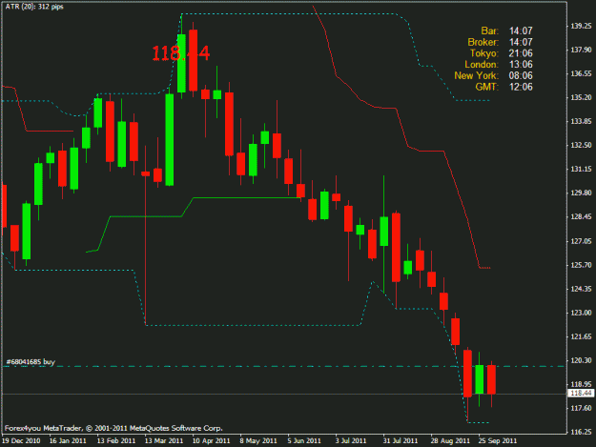This screenshot has height=447, width=596.
Task: Click the 16 Jan 2011 date label
Action: (68, 441)
